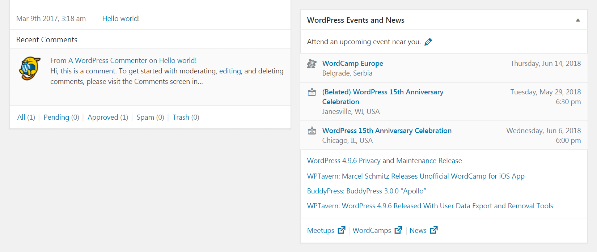597x252 pixels.
Task: Click 'Attend an upcoming event near you' text
Action: [x=364, y=42]
